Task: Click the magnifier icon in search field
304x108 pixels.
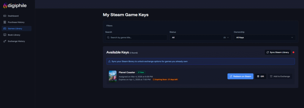Action: tap(108, 38)
